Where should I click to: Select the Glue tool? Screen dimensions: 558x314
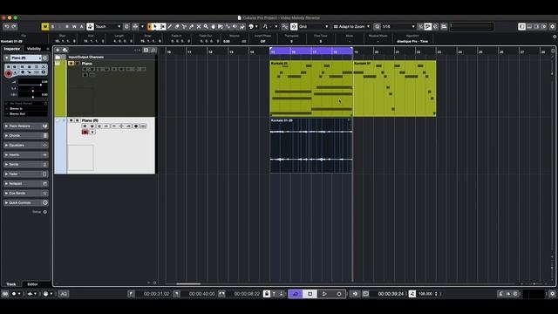point(192,27)
